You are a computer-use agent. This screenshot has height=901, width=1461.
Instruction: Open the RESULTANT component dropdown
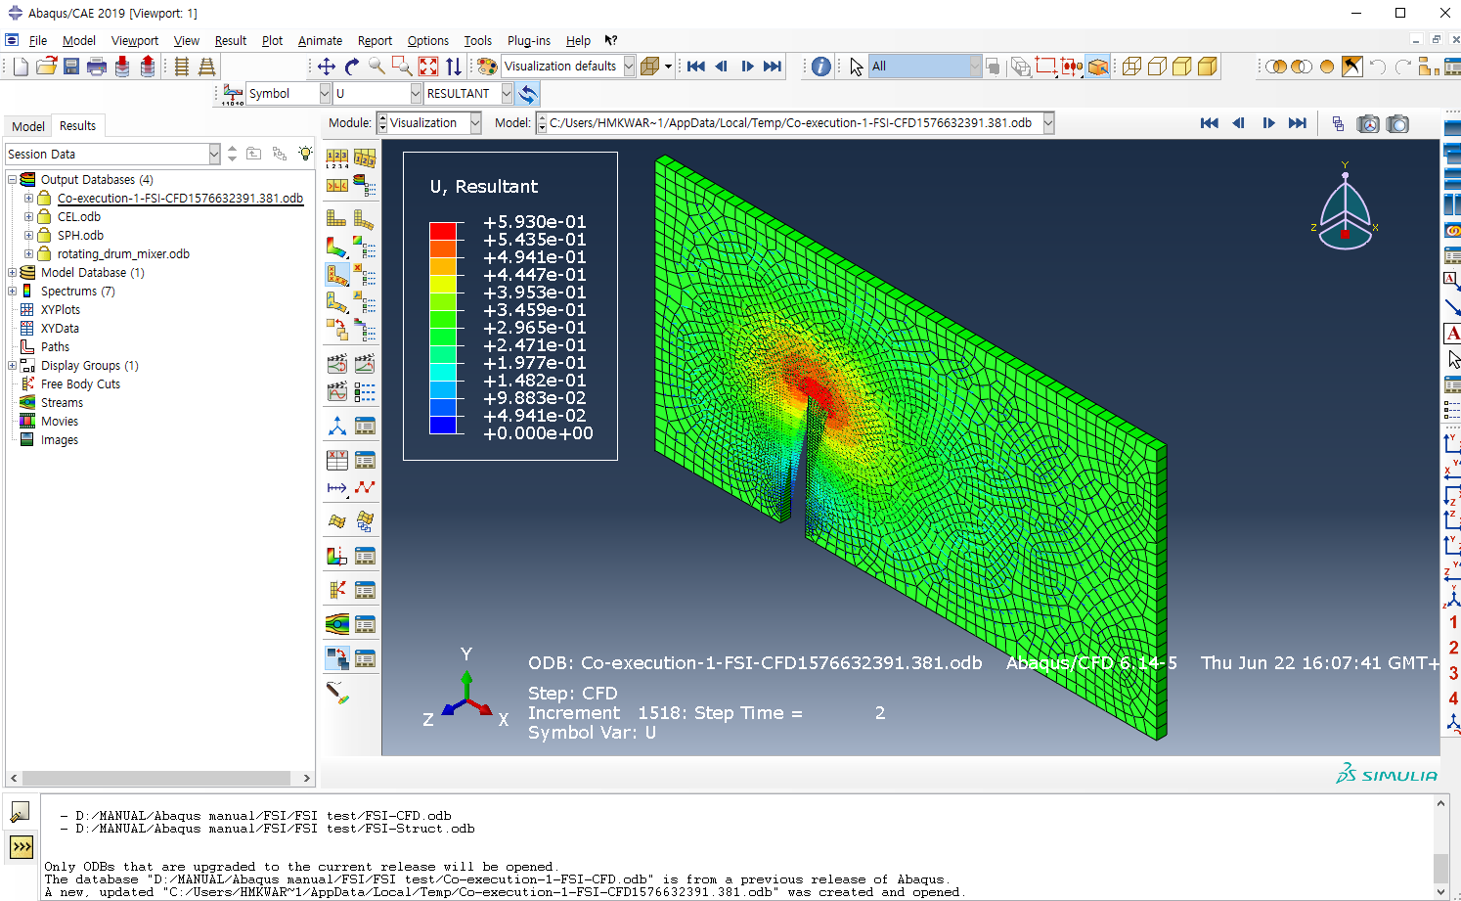507,94
